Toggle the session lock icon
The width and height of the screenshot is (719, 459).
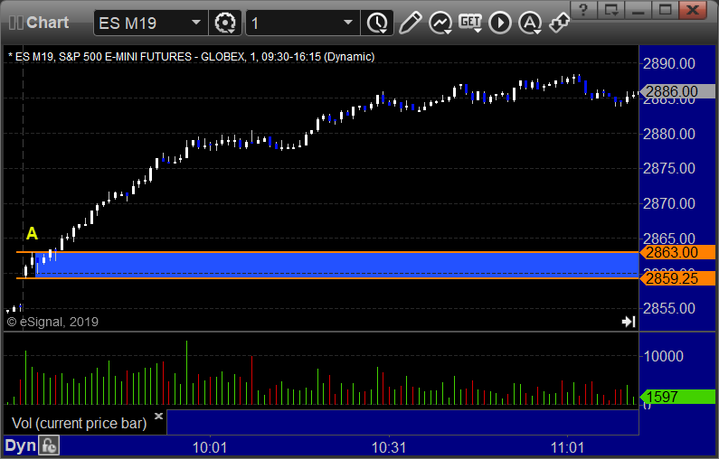click(x=49, y=445)
